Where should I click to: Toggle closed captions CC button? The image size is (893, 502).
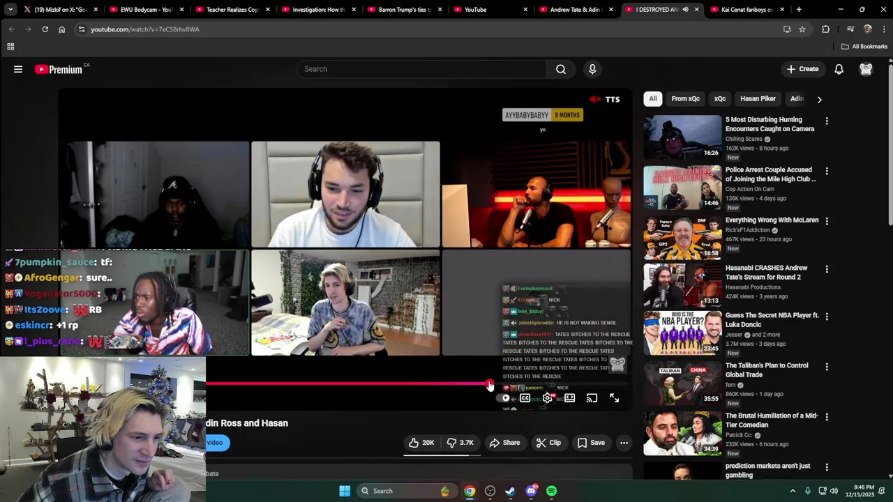(x=525, y=398)
